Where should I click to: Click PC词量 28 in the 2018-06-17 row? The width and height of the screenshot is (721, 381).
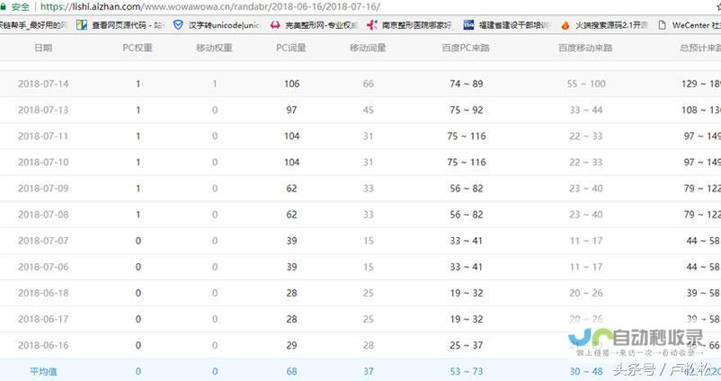pos(291,319)
